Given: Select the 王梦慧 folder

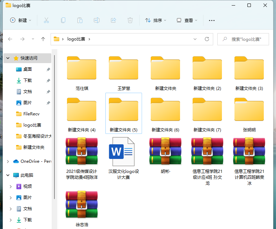Looking at the screenshot, I should coord(124,73).
